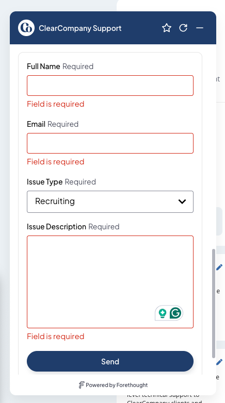Click into the Issue Description textarea
The width and height of the screenshot is (225, 403).
pyautogui.click(x=110, y=282)
